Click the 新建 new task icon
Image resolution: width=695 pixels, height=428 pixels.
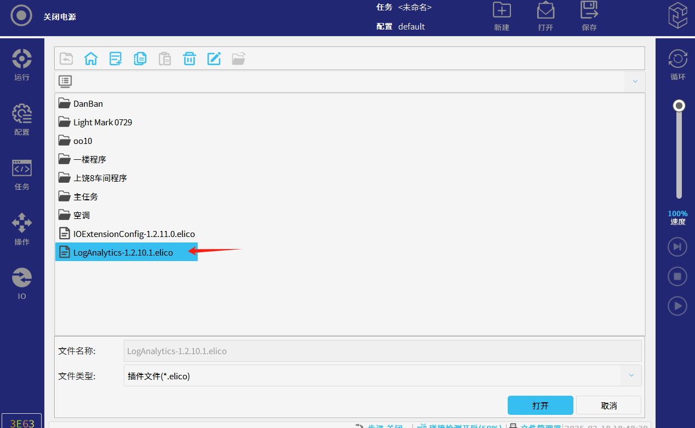(502, 16)
